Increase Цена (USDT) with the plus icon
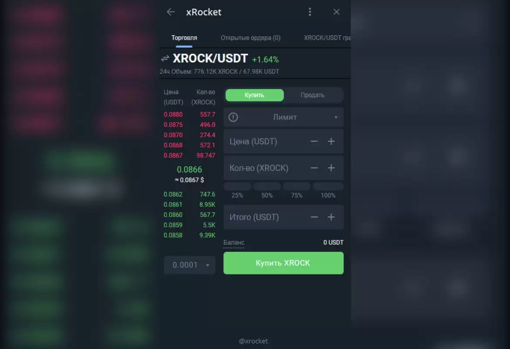510x349 pixels. click(x=331, y=141)
